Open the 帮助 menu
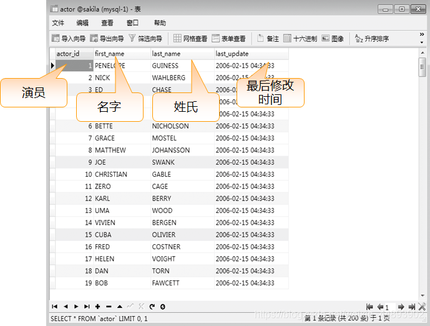430x326 pixels. 160,22
